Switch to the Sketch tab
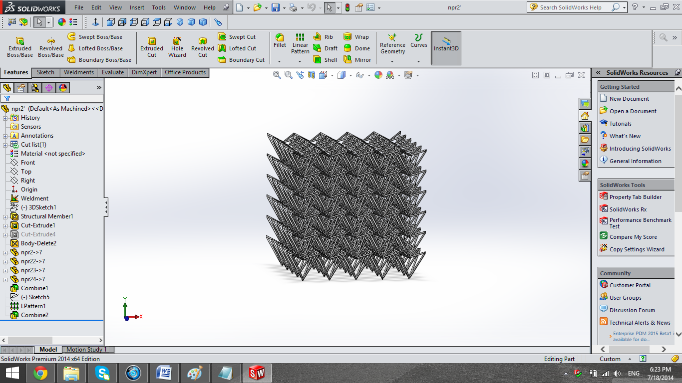This screenshot has width=682, height=383. coord(45,72)
